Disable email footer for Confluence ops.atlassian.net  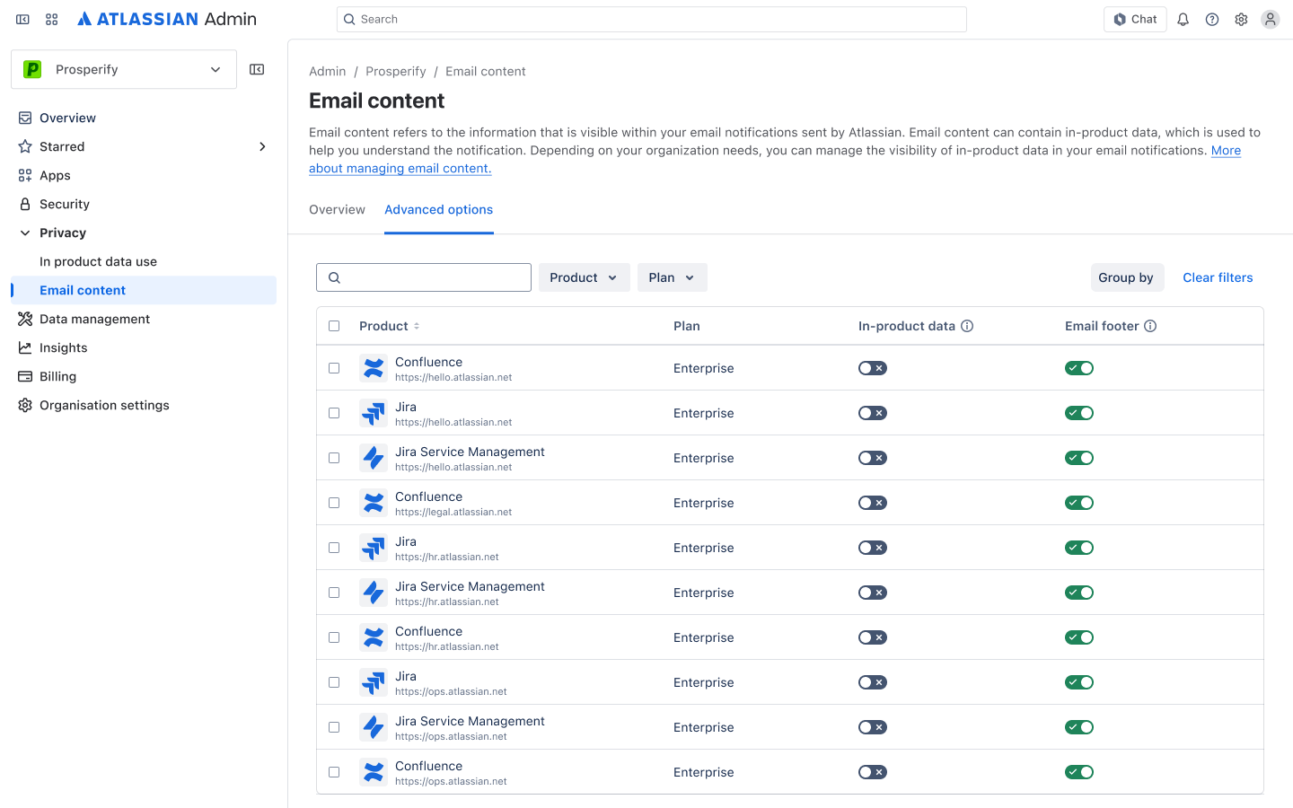pyautogui.click(x=1079, y=772)
